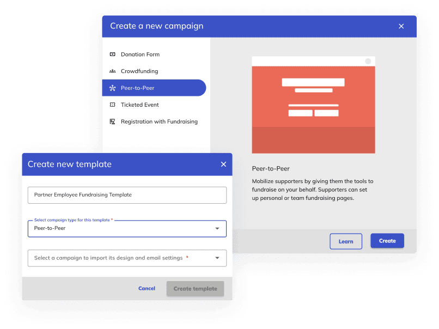Click the Crowdfunding people icon

pos(112,71)
